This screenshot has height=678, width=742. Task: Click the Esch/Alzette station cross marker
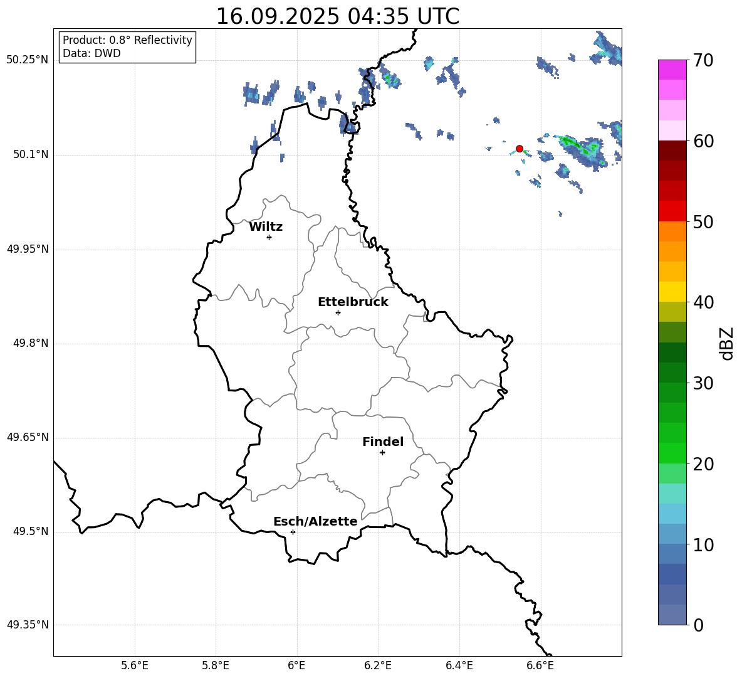click(x=293, y=532)
